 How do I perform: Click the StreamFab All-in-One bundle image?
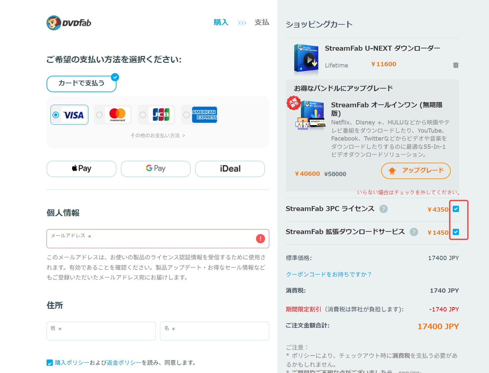tap(310, 115)
